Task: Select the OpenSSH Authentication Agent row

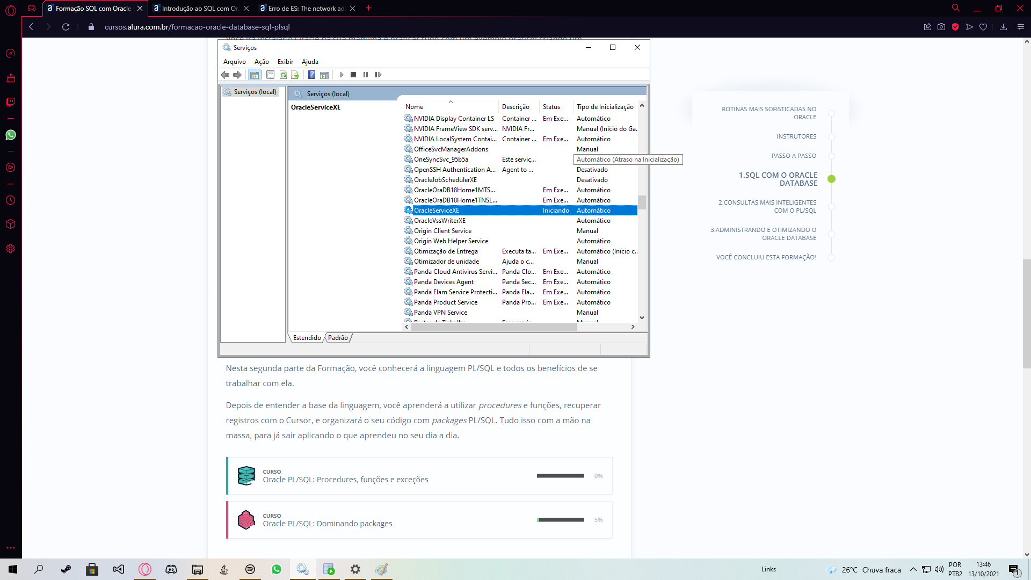Action: 520,170
